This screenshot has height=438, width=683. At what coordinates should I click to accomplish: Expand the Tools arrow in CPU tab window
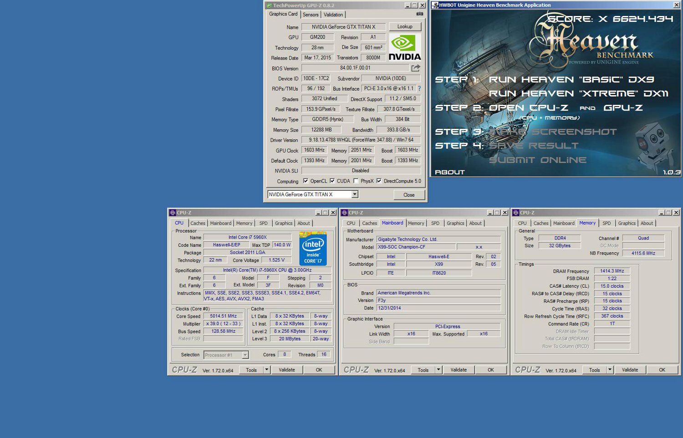coord(267,370)
